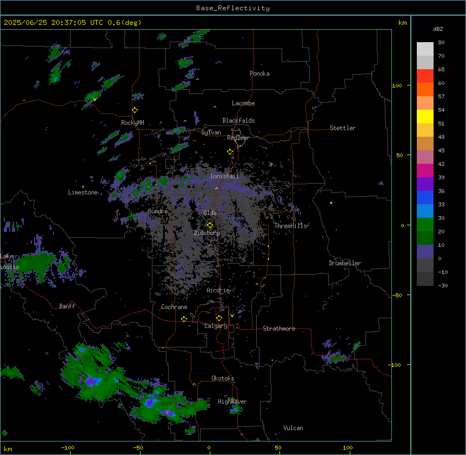This screenshot has width=466, height=455.
Task: Click the Banff label
Action: pos(67,306)
